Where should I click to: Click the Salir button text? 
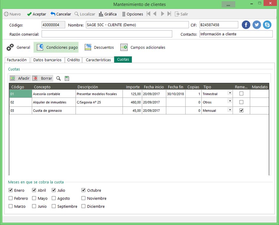pyautogui.click(x=184, y=14)
